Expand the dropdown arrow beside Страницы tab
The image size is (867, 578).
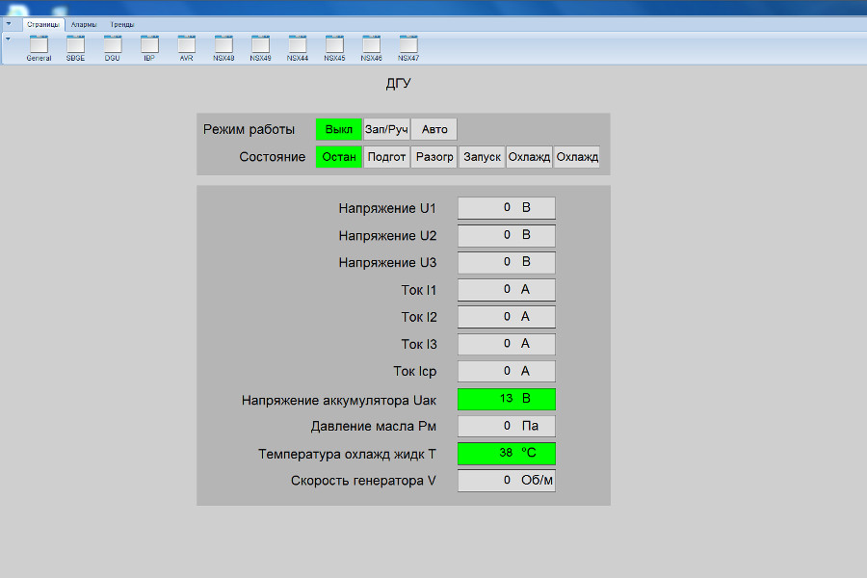click(9, 24)
